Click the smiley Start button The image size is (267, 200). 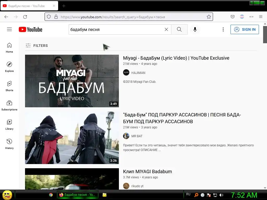(x=7, y=195)
